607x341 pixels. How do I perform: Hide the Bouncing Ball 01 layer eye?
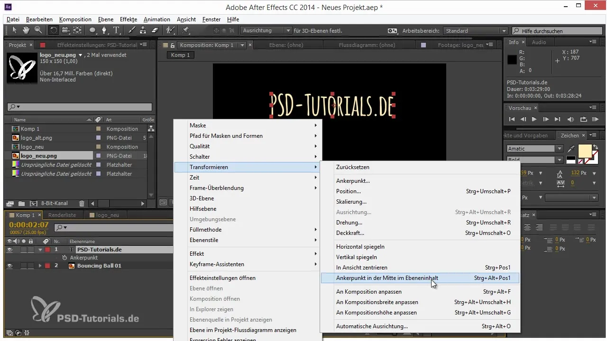point(9,266)
